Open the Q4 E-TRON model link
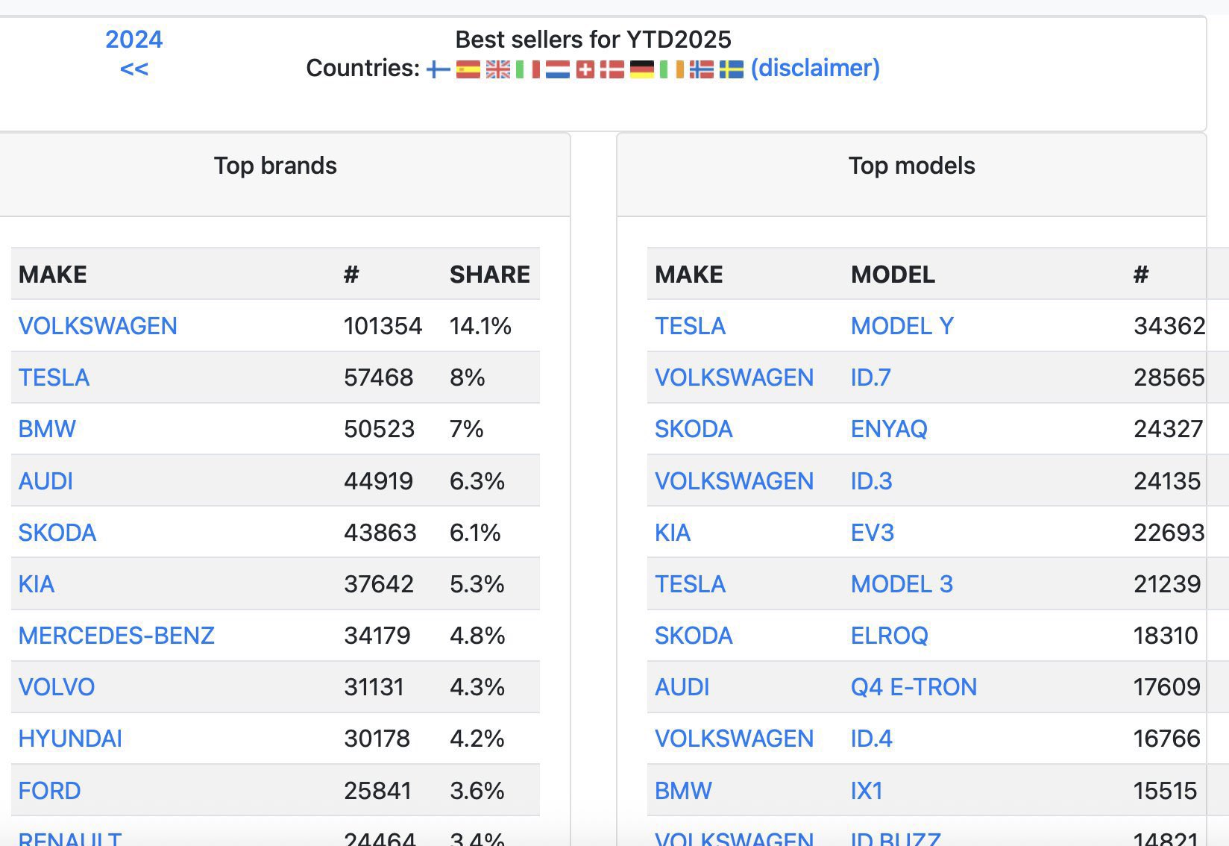Screen dimensions: 1229x846 [914, 687]
